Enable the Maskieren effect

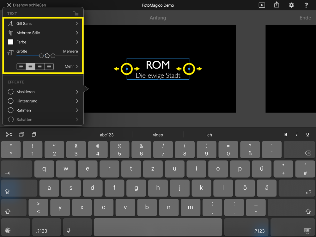point(11,92)
